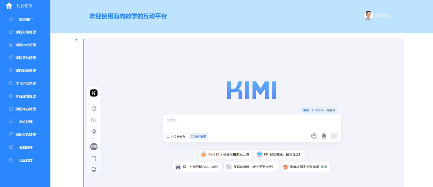Click the icon next to 课程中心管理

point(11,45)
